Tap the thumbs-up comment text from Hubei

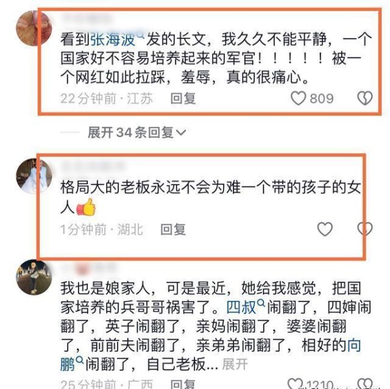point(211,197)
